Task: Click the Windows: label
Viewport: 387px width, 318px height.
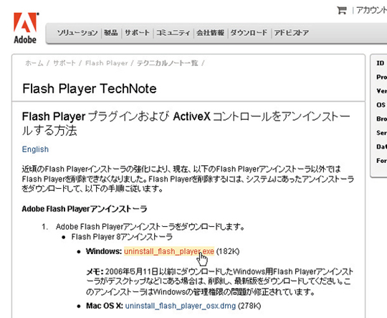Action: 104,251
